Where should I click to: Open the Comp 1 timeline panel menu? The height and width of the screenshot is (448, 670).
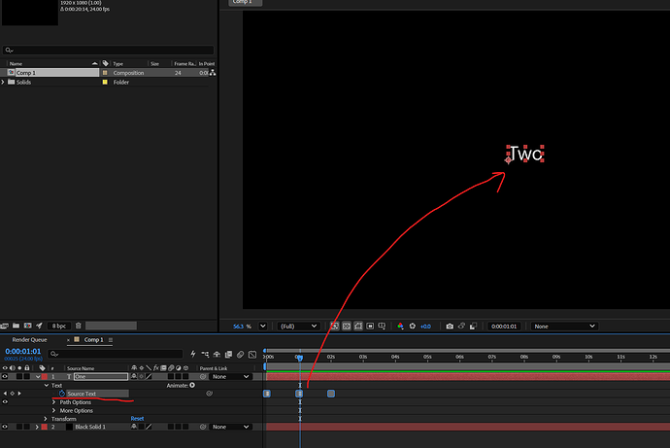[x=111, y=340]
